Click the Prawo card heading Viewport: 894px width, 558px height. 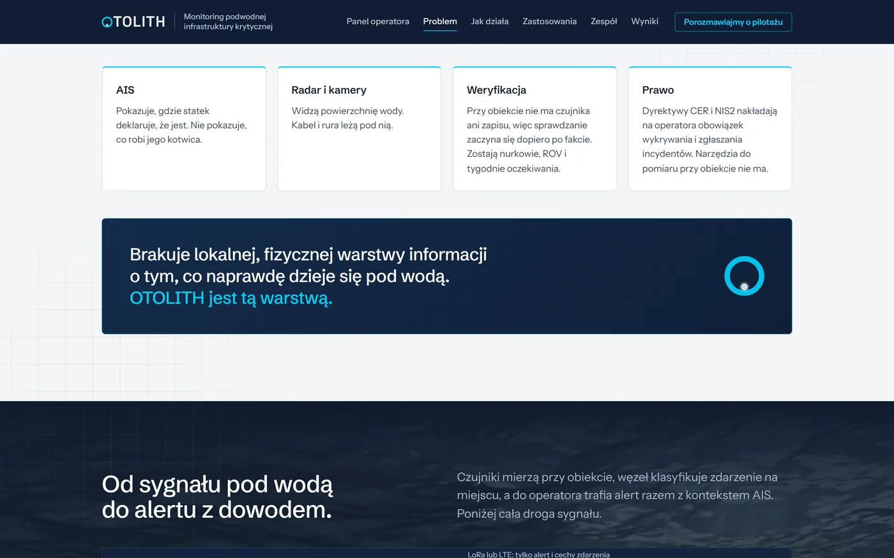[x=658, y=90]
